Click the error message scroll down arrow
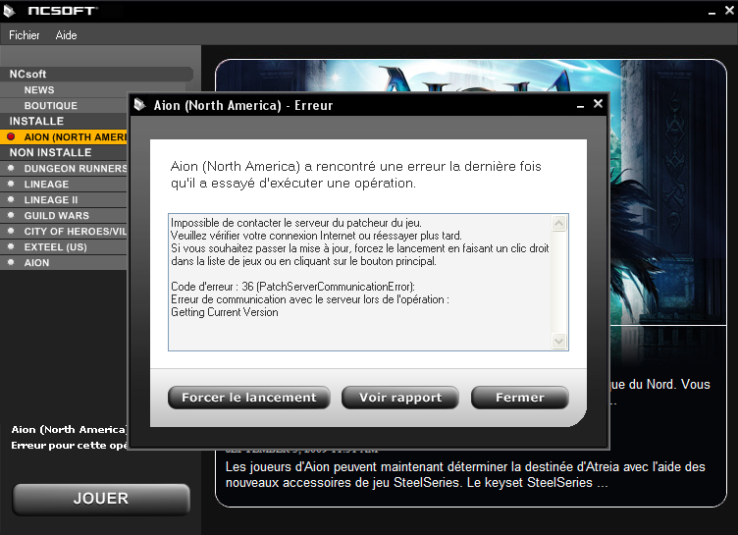Image resolution: width=738 pixels, height=535 pixels. click(x=558, y=341)
